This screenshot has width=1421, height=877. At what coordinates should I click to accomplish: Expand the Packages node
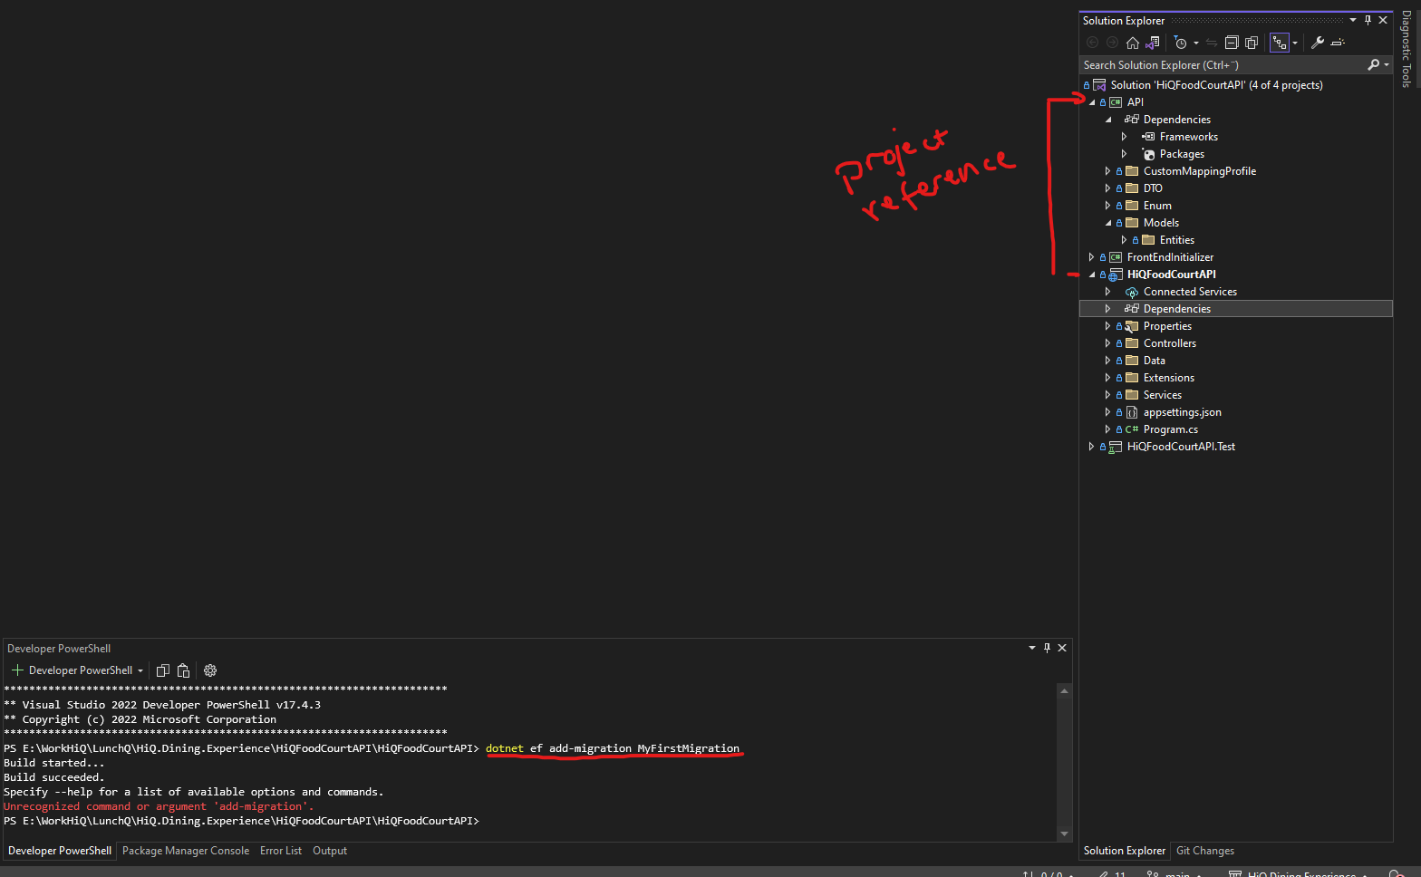click(1125, 154)
